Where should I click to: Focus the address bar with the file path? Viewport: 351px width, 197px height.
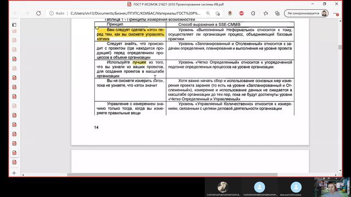pos(135,13)
